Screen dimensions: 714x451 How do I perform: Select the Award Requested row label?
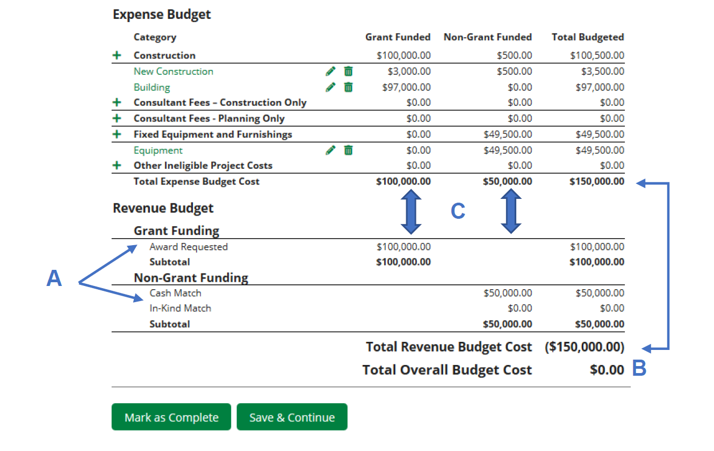pyautogui.click(x=189, y=247)
